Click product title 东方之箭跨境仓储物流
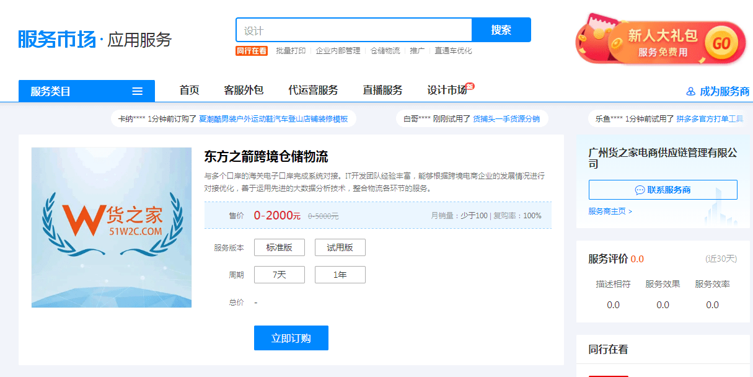This screenshot has height=377, width=753. [266, 156]
